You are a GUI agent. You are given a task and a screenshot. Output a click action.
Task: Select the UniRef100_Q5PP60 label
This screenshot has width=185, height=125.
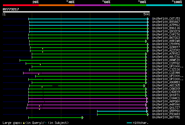pos(166,111)
